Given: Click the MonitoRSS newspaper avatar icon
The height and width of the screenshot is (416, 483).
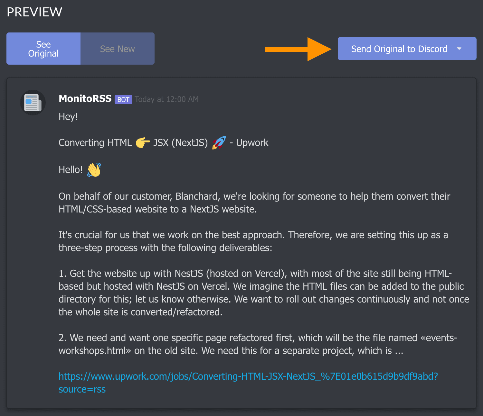Looking at the screenshot, I should click(33, 103).
